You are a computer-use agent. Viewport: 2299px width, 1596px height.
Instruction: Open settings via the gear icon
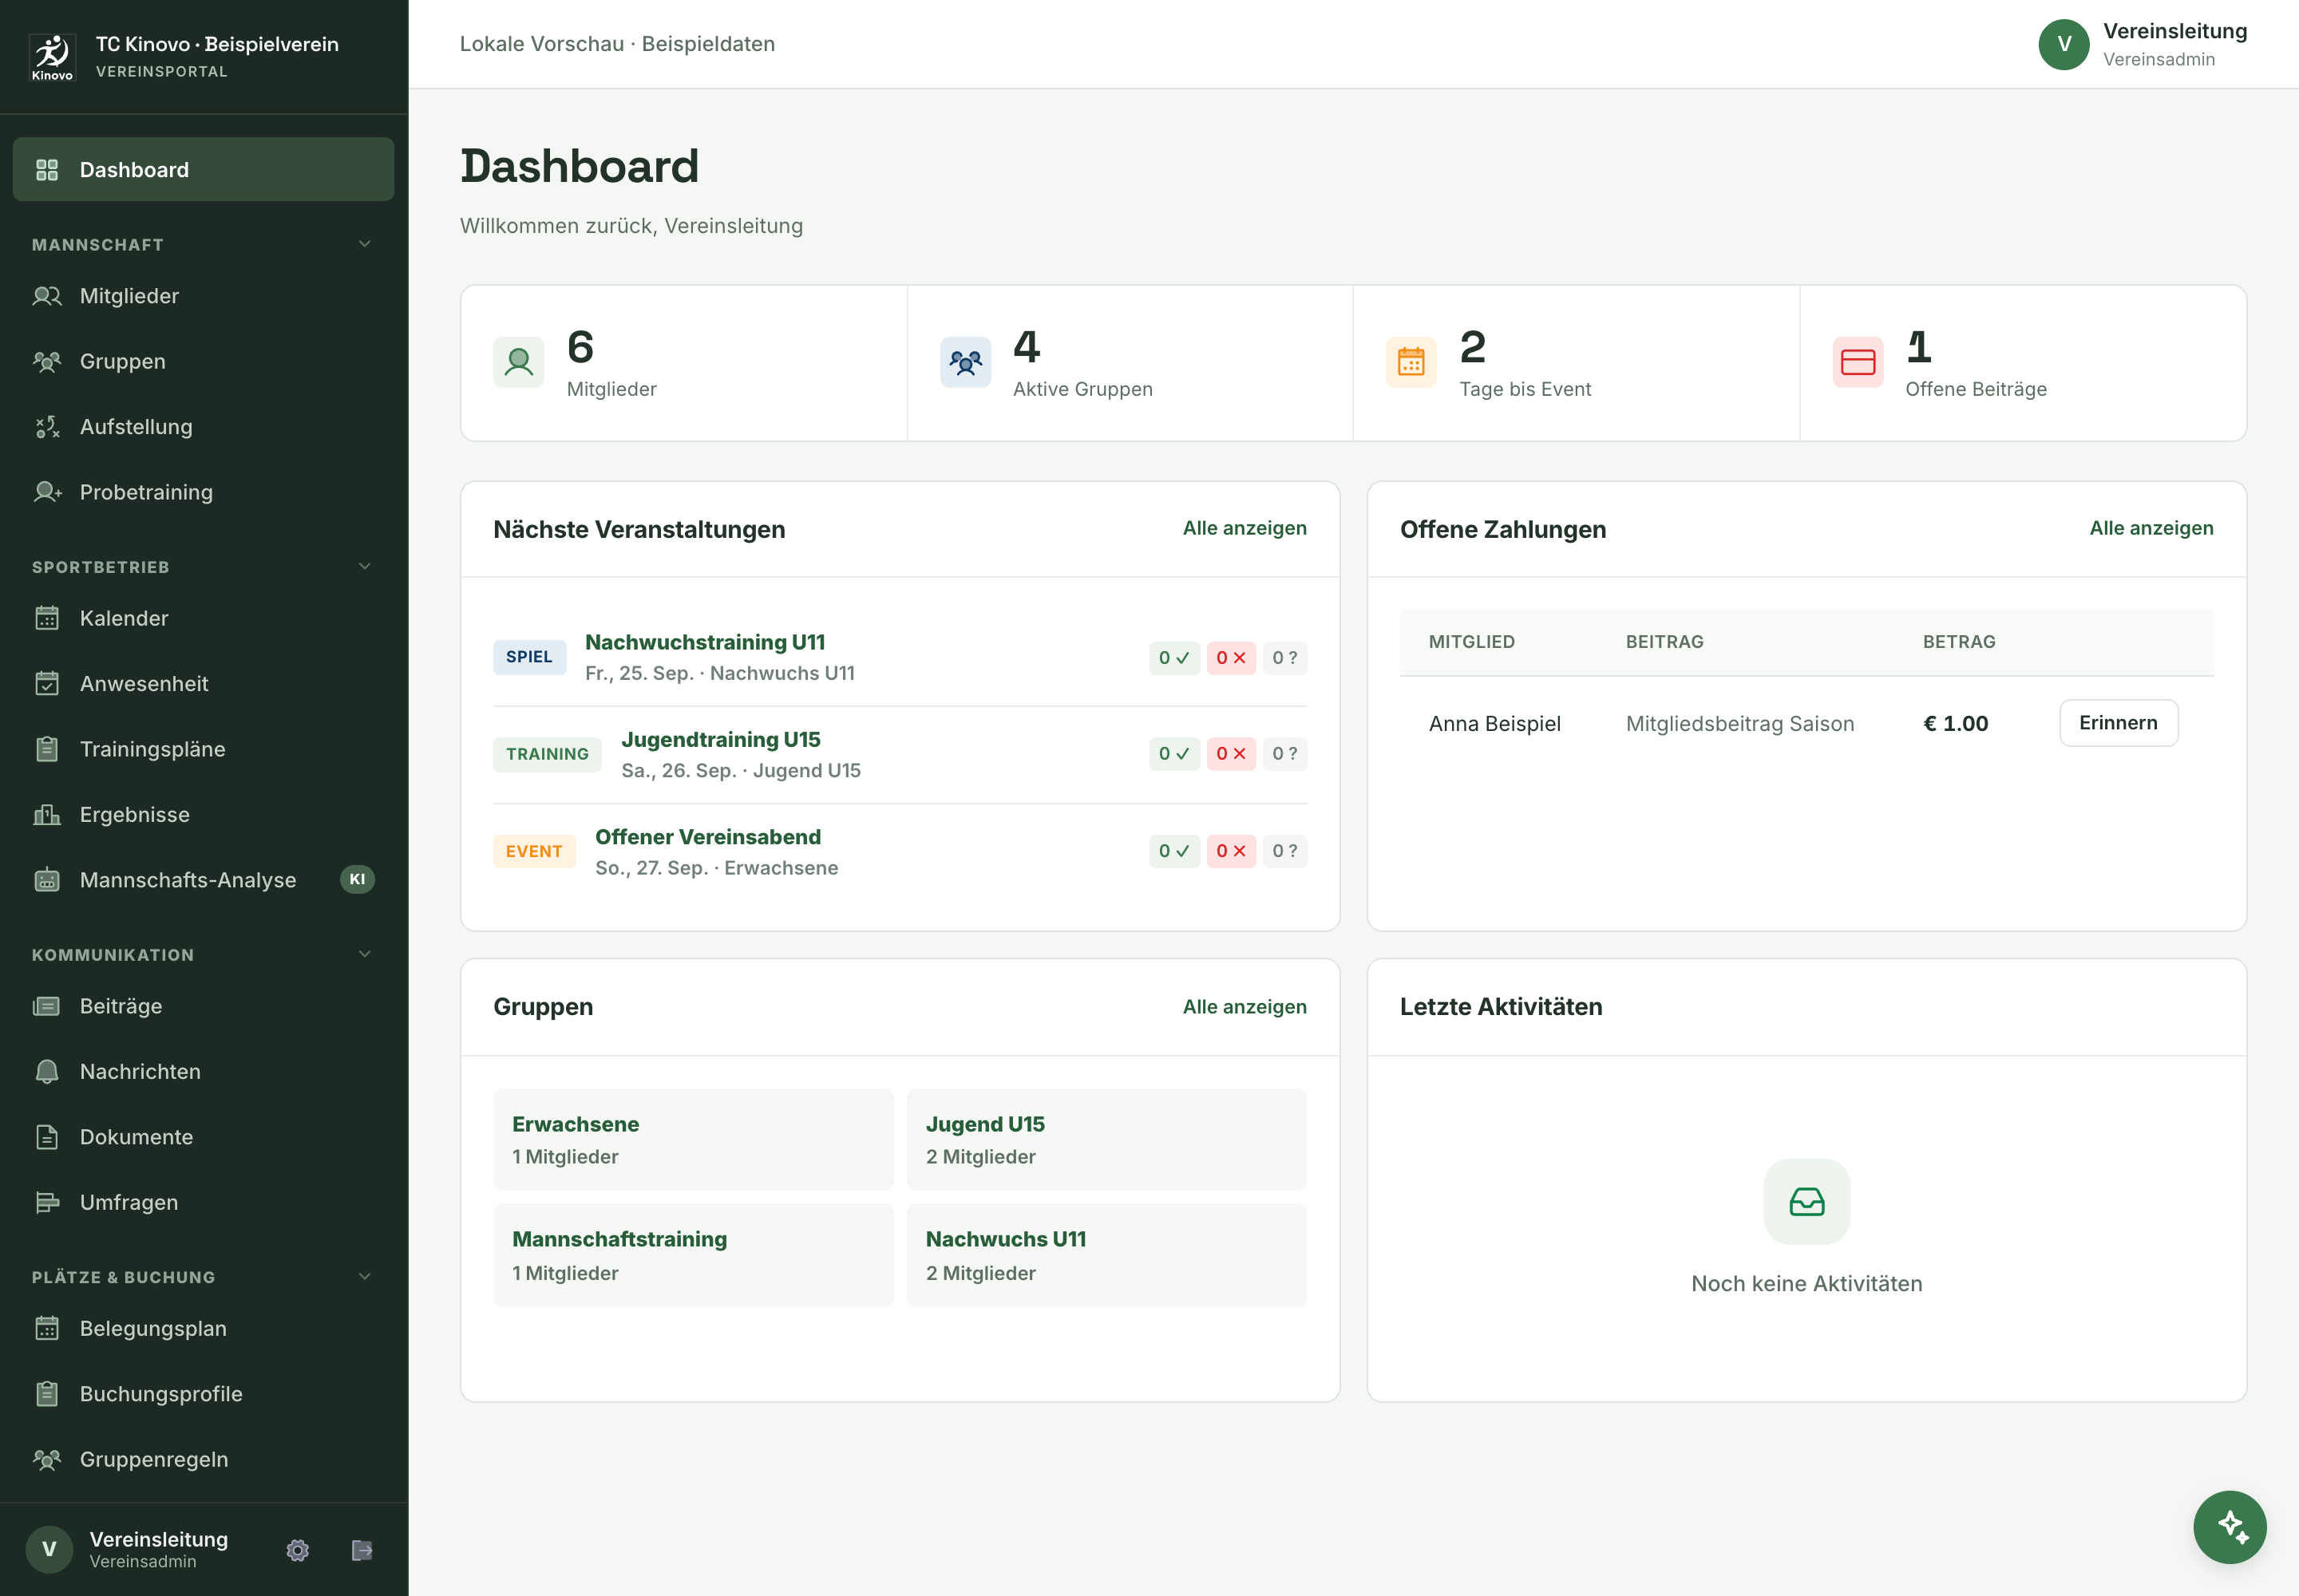tap(297, 1550)
